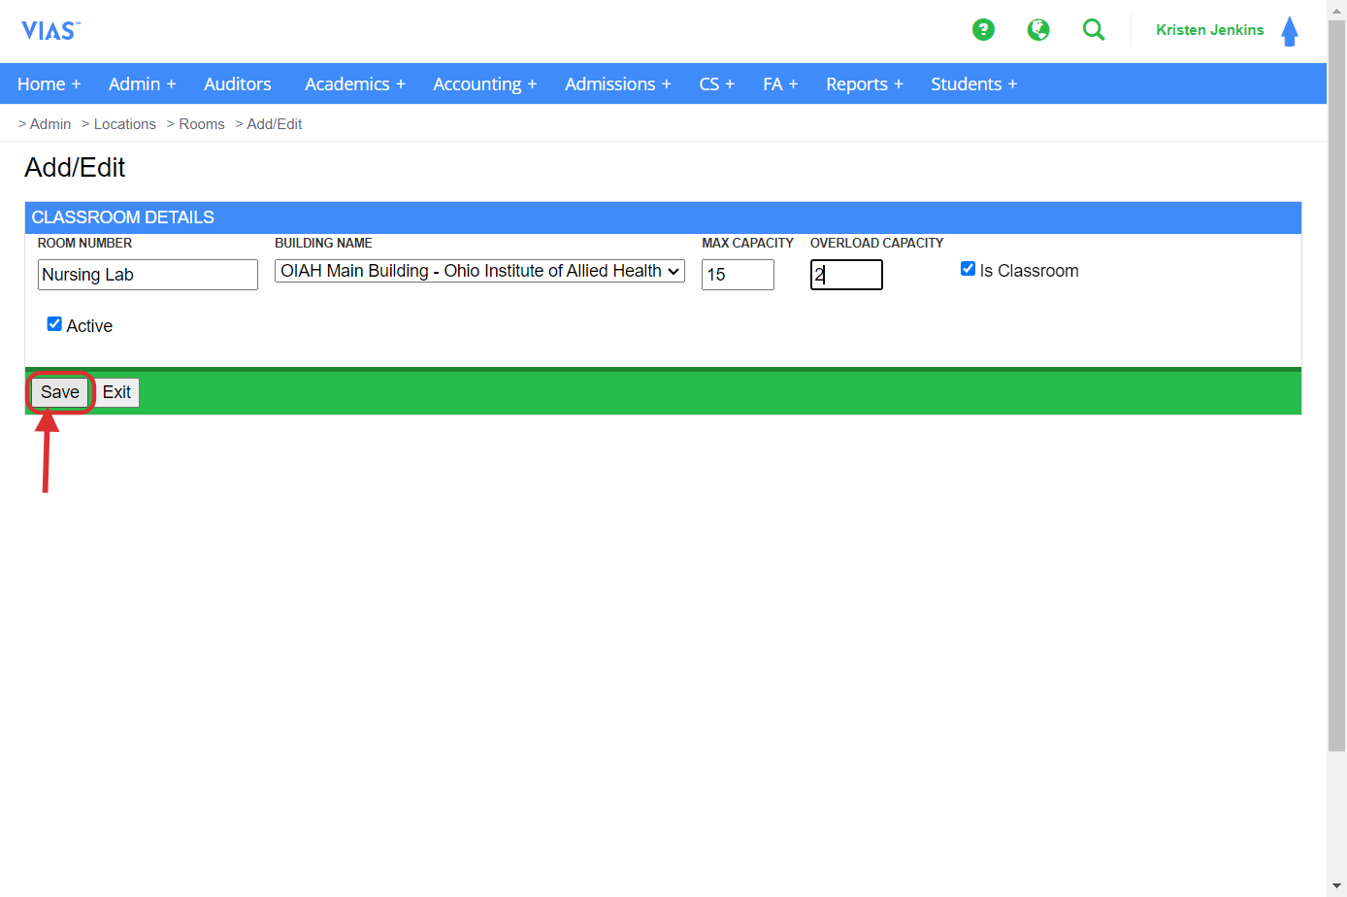Click the Save button

click(x=60, y=392)
